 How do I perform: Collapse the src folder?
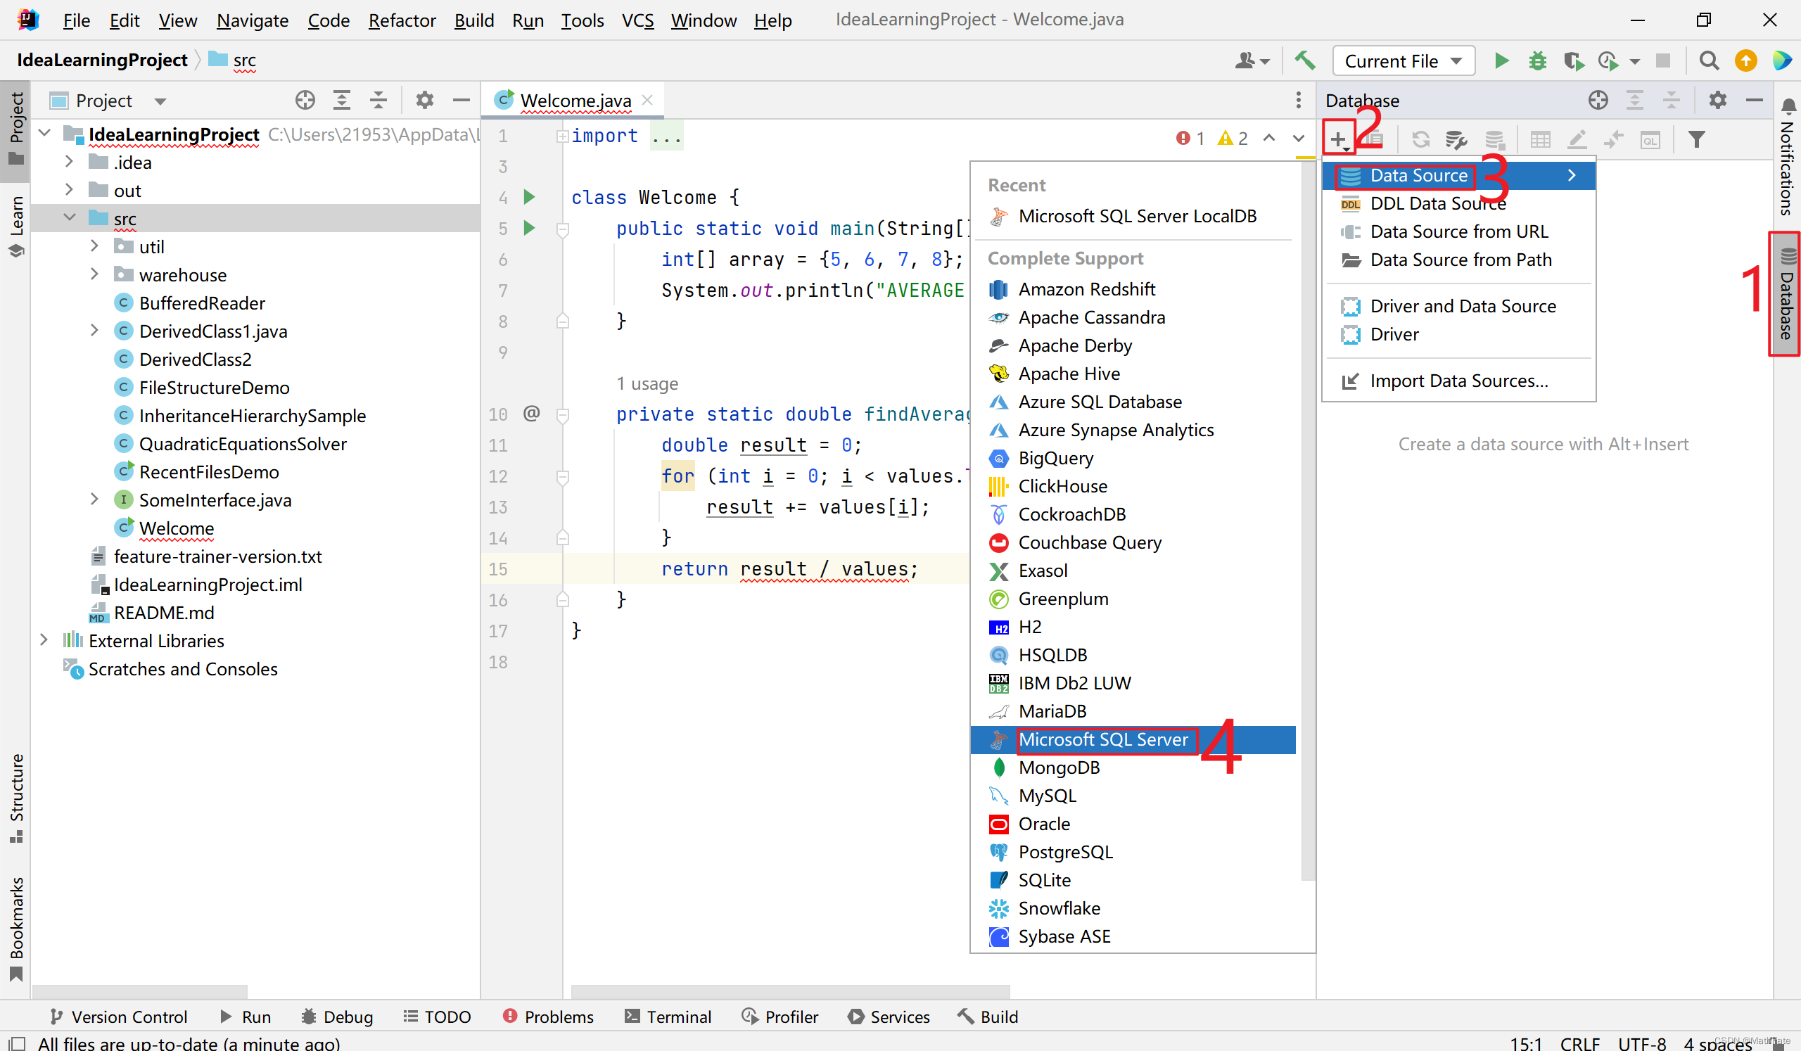point(70,218)
